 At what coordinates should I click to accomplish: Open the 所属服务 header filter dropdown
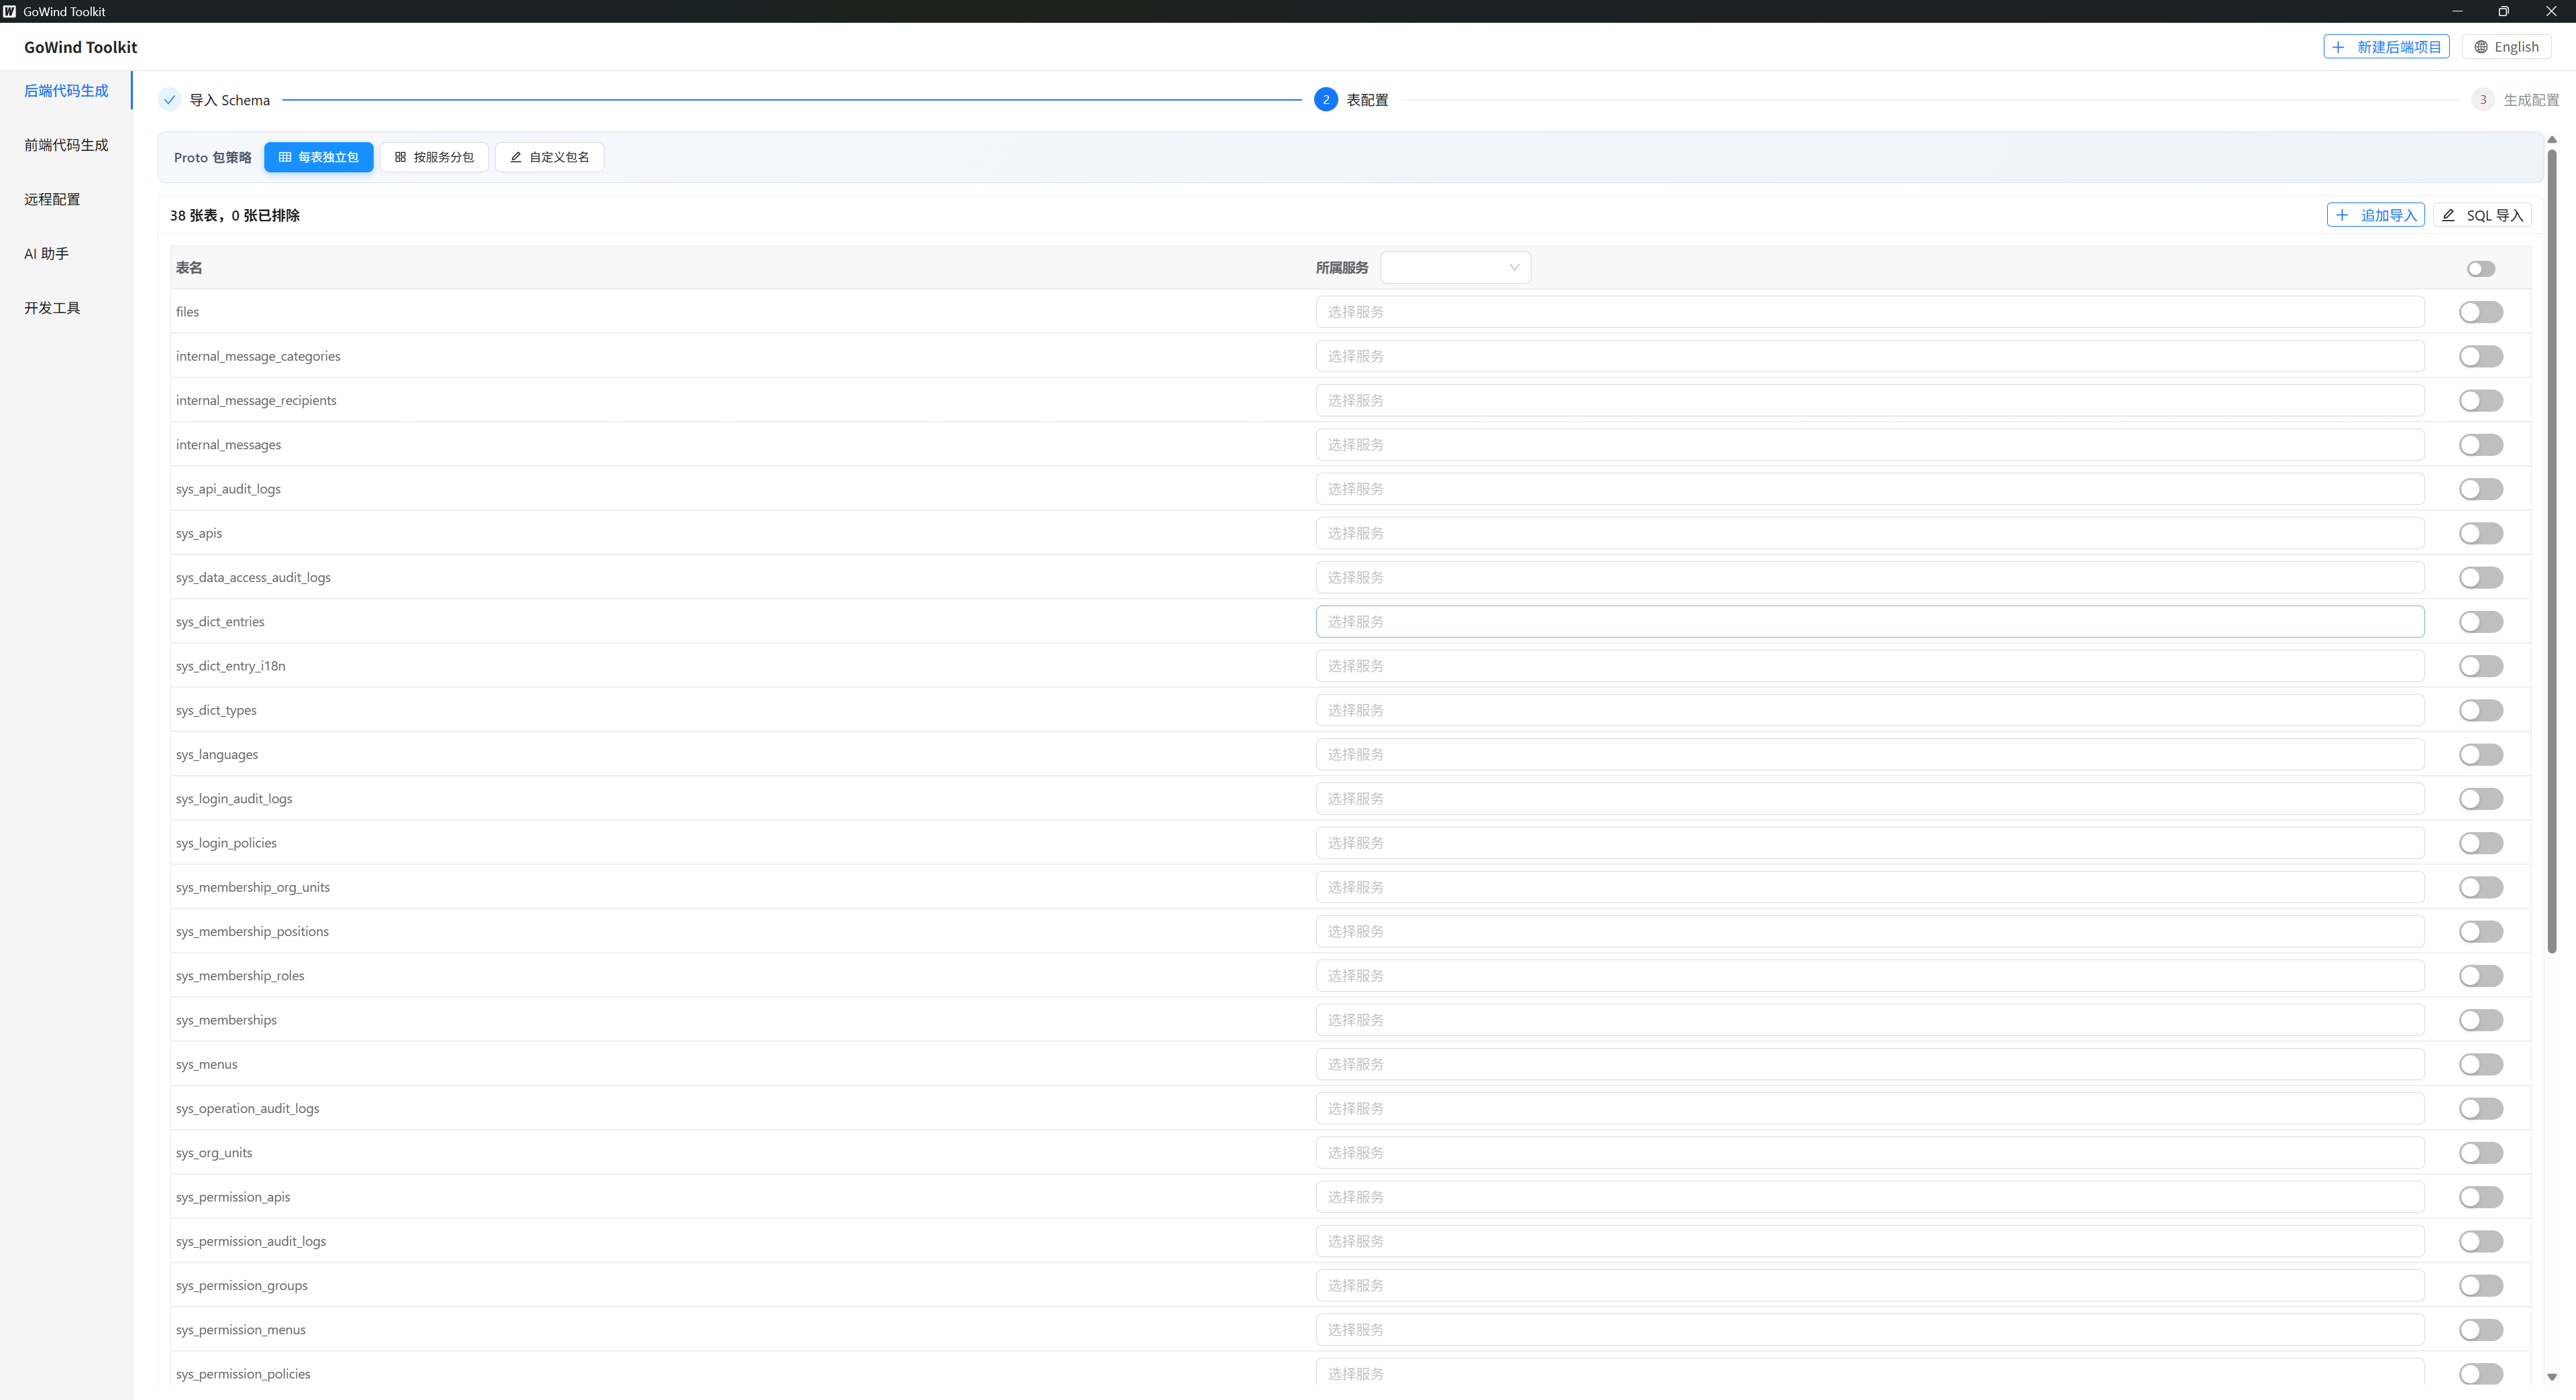(1455, 268)
